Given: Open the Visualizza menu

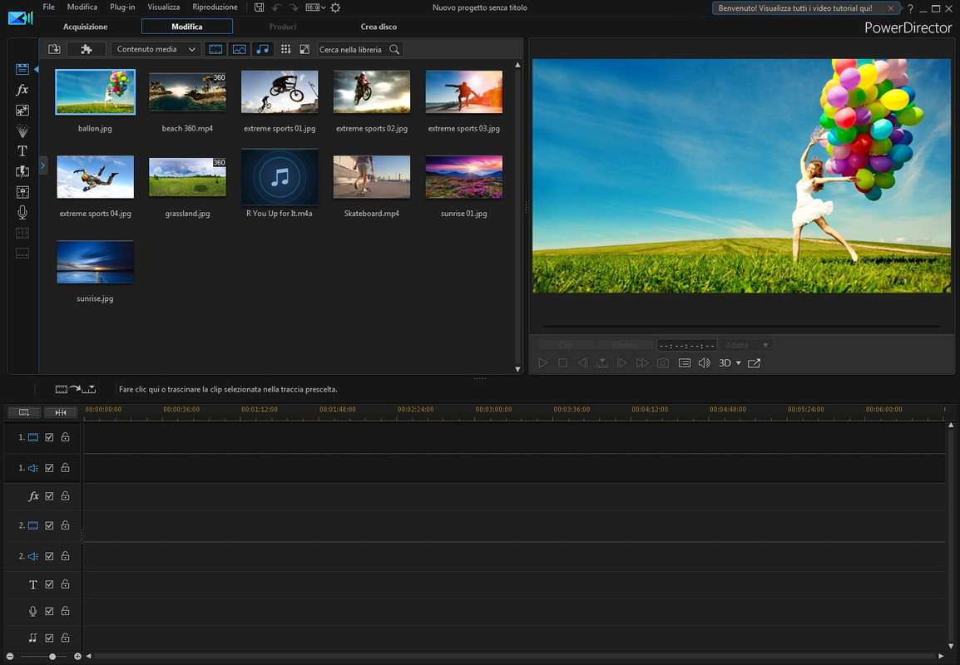Looking at the screenshot, I should [164, 7].
